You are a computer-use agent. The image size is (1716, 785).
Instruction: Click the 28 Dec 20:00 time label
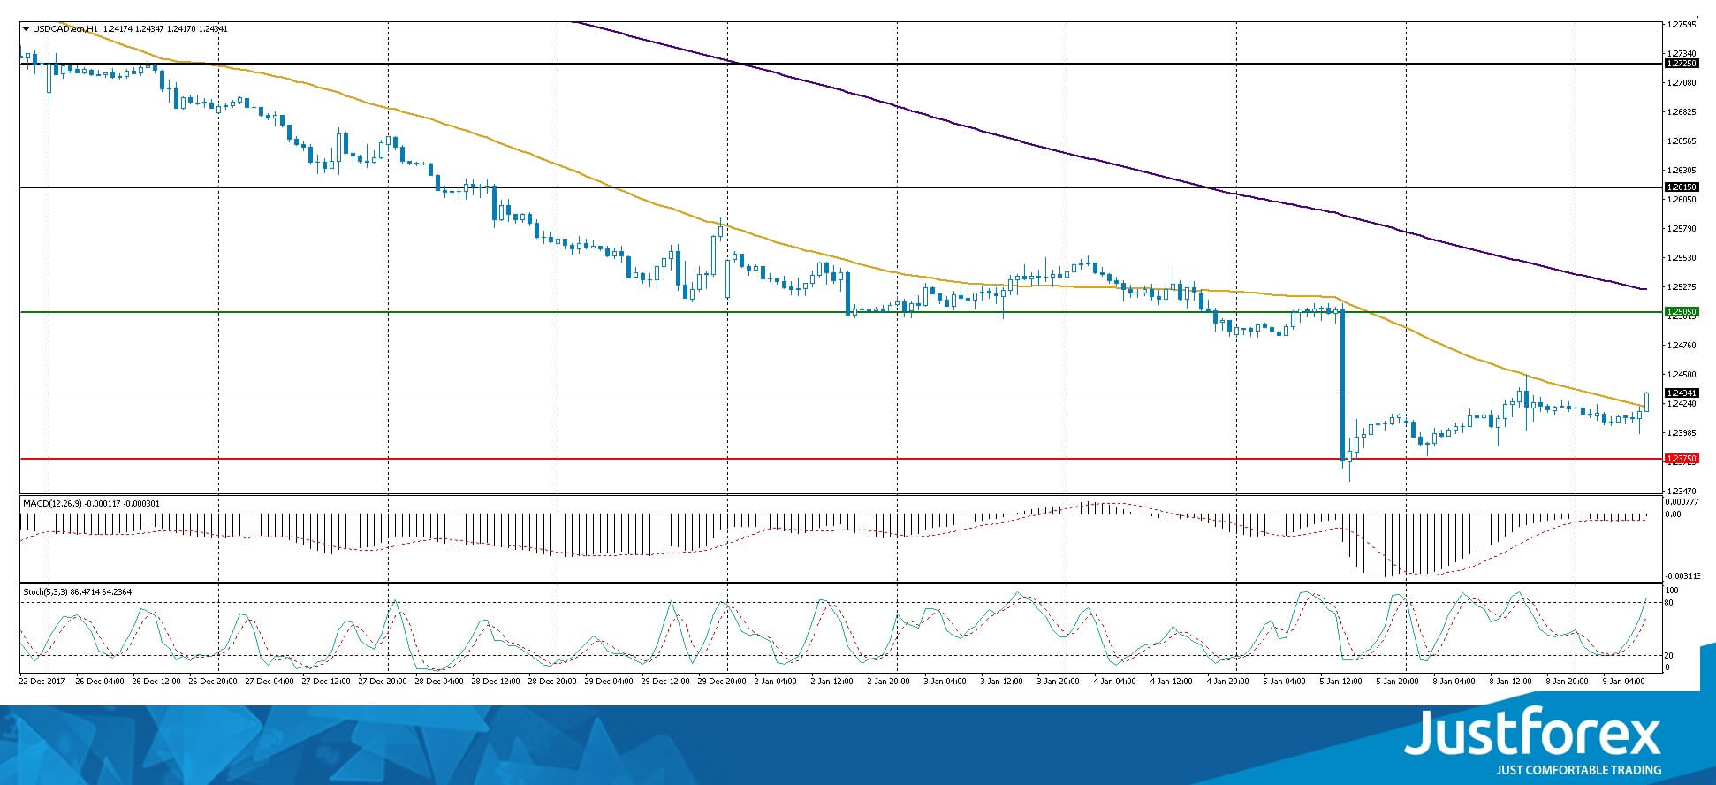552,682
